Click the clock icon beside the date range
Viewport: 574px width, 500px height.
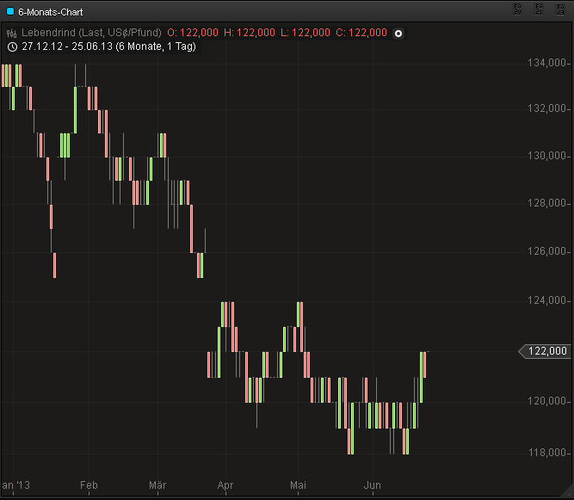pyautogui.click(x=11, y=46)
